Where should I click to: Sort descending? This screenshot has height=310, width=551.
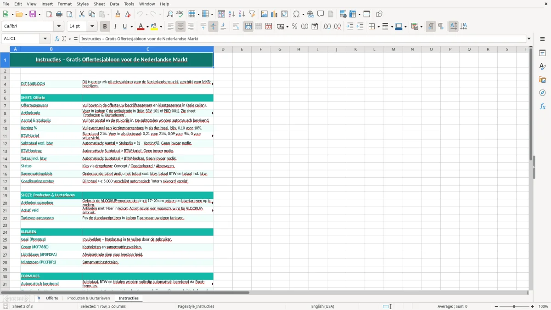[x=242, y=14]
